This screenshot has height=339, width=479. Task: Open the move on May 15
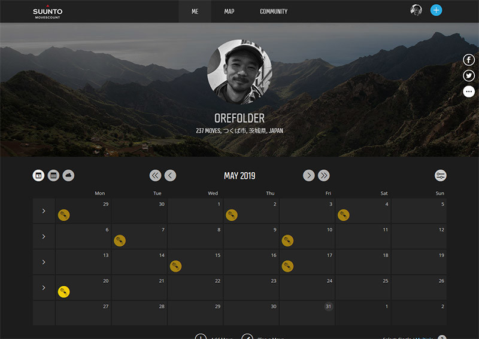(175, 267)
